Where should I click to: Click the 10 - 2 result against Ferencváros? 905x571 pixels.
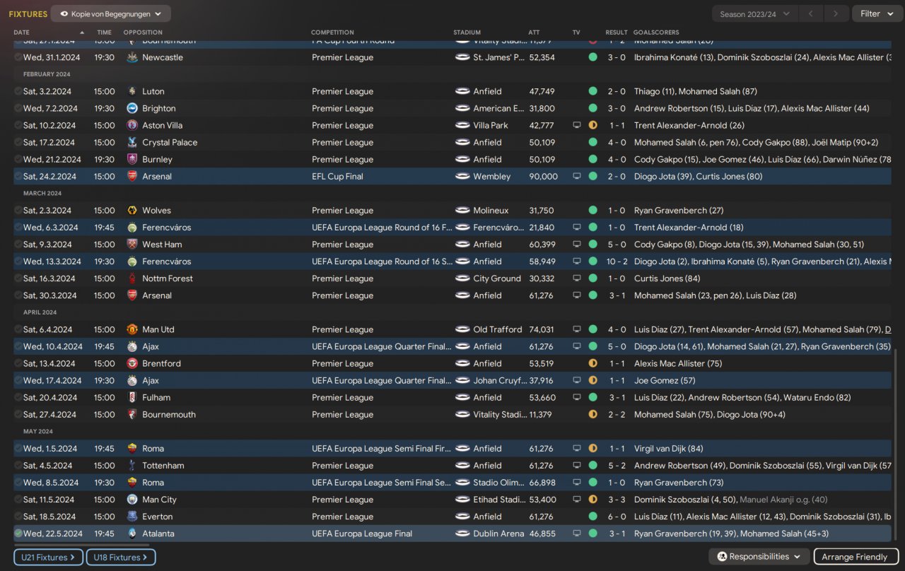click(x=617, y=261)
